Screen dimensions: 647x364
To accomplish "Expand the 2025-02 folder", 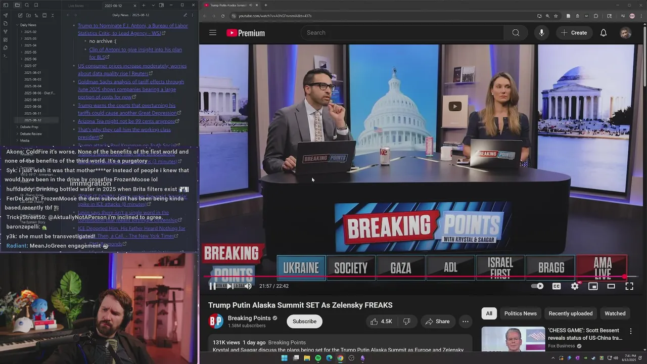I will 30,32.
